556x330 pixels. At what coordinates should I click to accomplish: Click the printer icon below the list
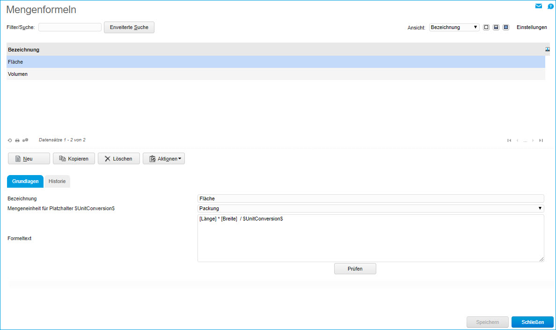[17, 140]
